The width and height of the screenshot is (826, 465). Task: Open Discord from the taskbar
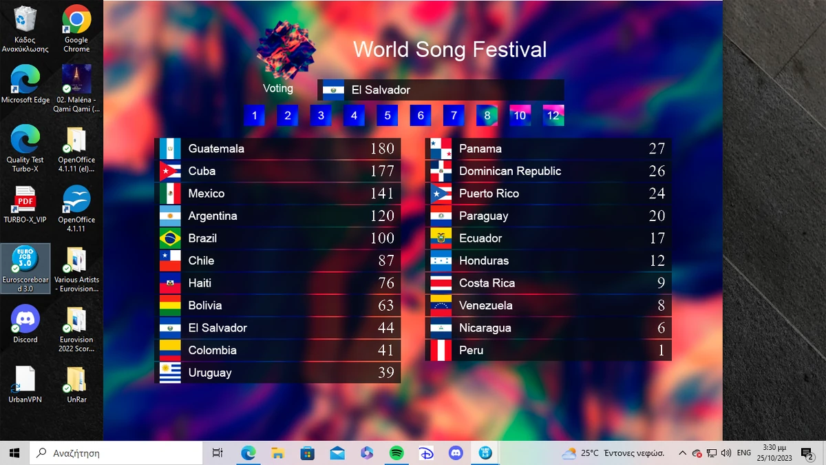pyautogui.click(x=456, y=453)
